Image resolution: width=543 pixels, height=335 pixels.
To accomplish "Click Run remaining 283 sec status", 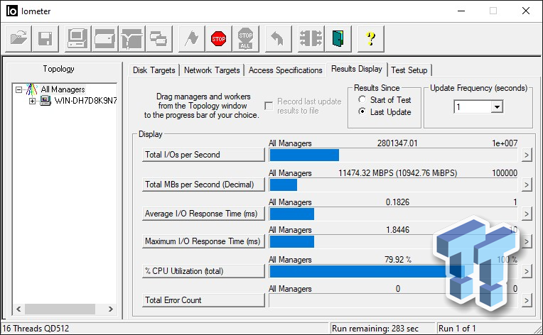I will pos(375,329).
